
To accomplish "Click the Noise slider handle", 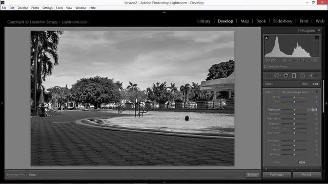I will pos(294,145).
